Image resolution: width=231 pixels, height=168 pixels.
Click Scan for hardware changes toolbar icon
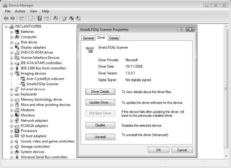pyautogui.click(x=55, y=19)
